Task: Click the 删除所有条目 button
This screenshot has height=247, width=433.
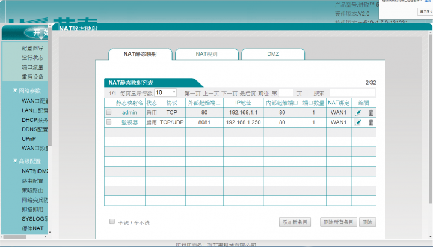Action: click(x=339, y=222)
